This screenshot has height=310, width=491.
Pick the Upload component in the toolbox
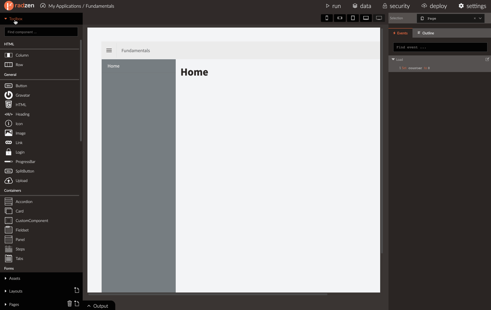click(21, 180)
